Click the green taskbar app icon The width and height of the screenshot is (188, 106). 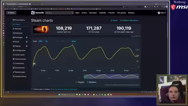click(103, 95)
